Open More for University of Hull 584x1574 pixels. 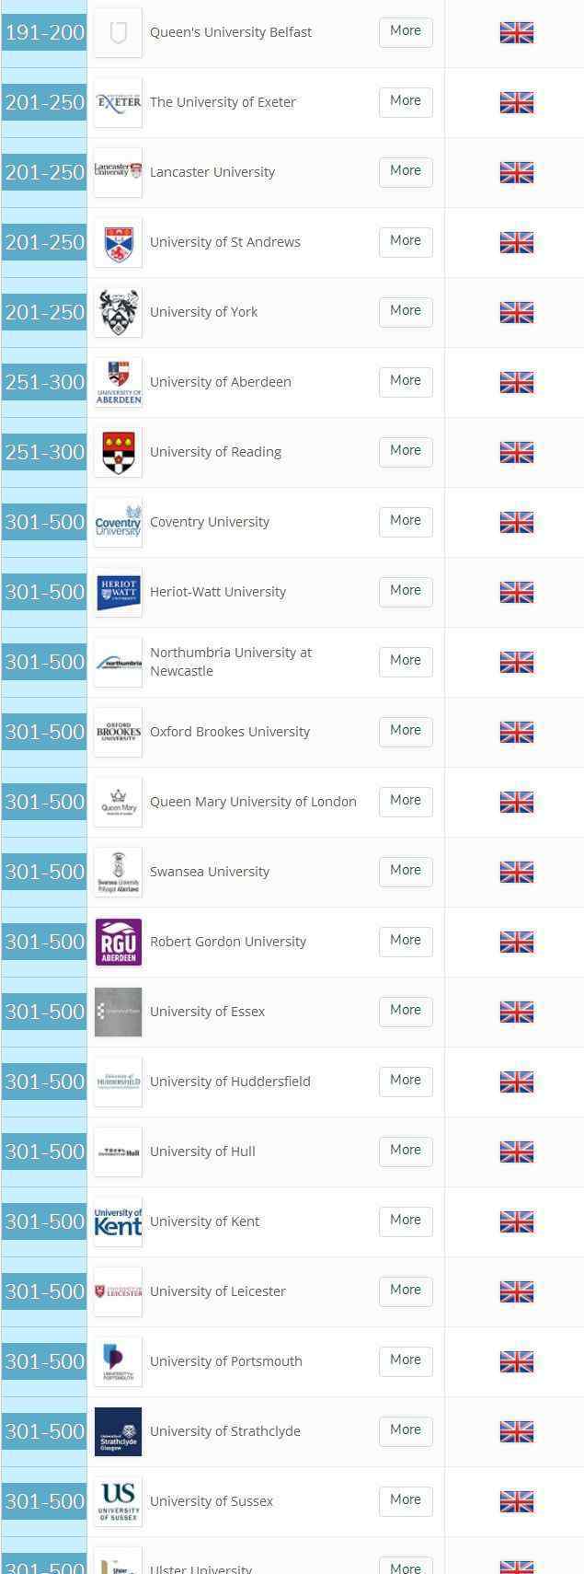pos(406,1151)
